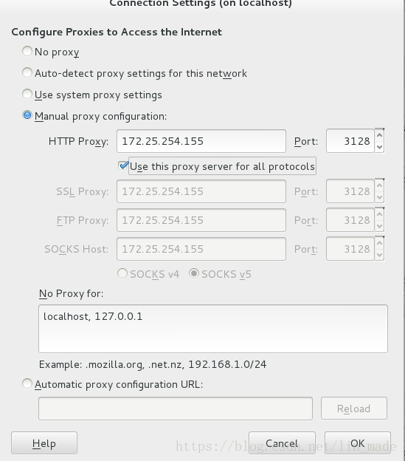Decrease the HTTP Proxy port with down arrow
This screenshot has width=405, height=461.
pos(379,147)
